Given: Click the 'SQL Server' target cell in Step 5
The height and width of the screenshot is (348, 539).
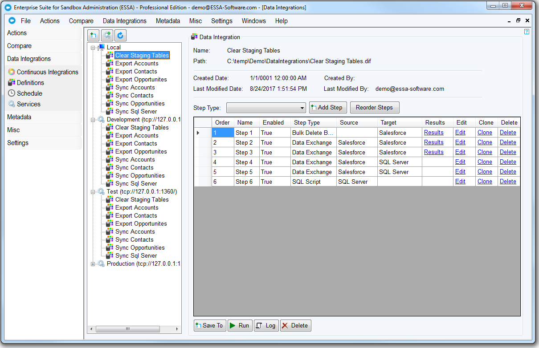Looking at the screenshot, I should (x=400, y=172).
